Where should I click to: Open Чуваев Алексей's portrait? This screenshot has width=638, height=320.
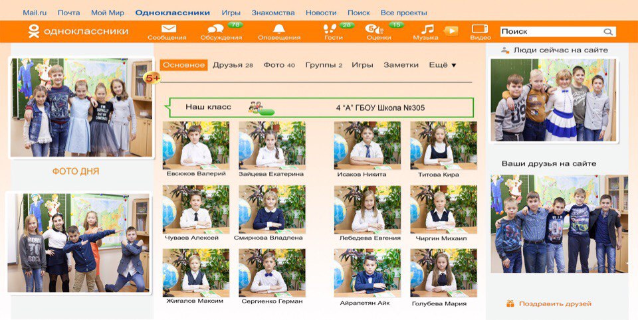pyautogui.click(x=196, y=209)
